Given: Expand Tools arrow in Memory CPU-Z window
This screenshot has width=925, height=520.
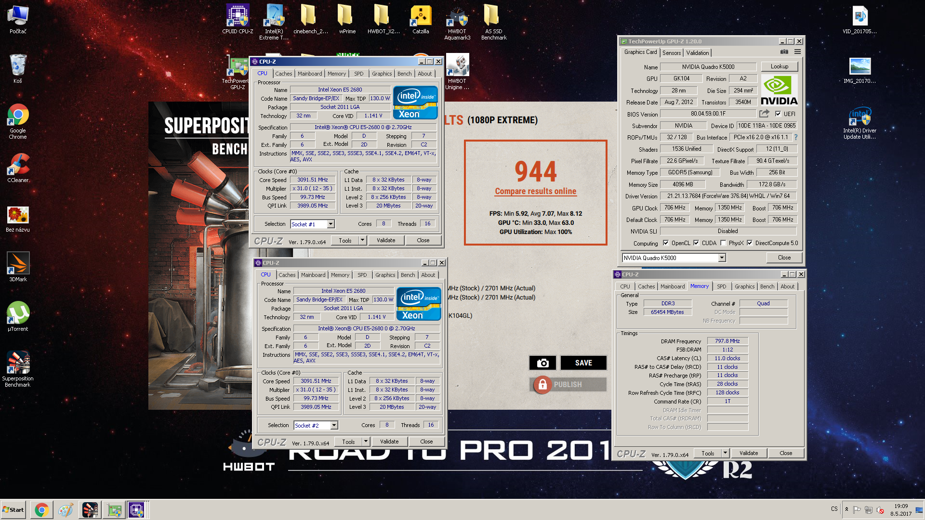Looking at the screenshot, I should pyautogui.click(x=725, y=453).
